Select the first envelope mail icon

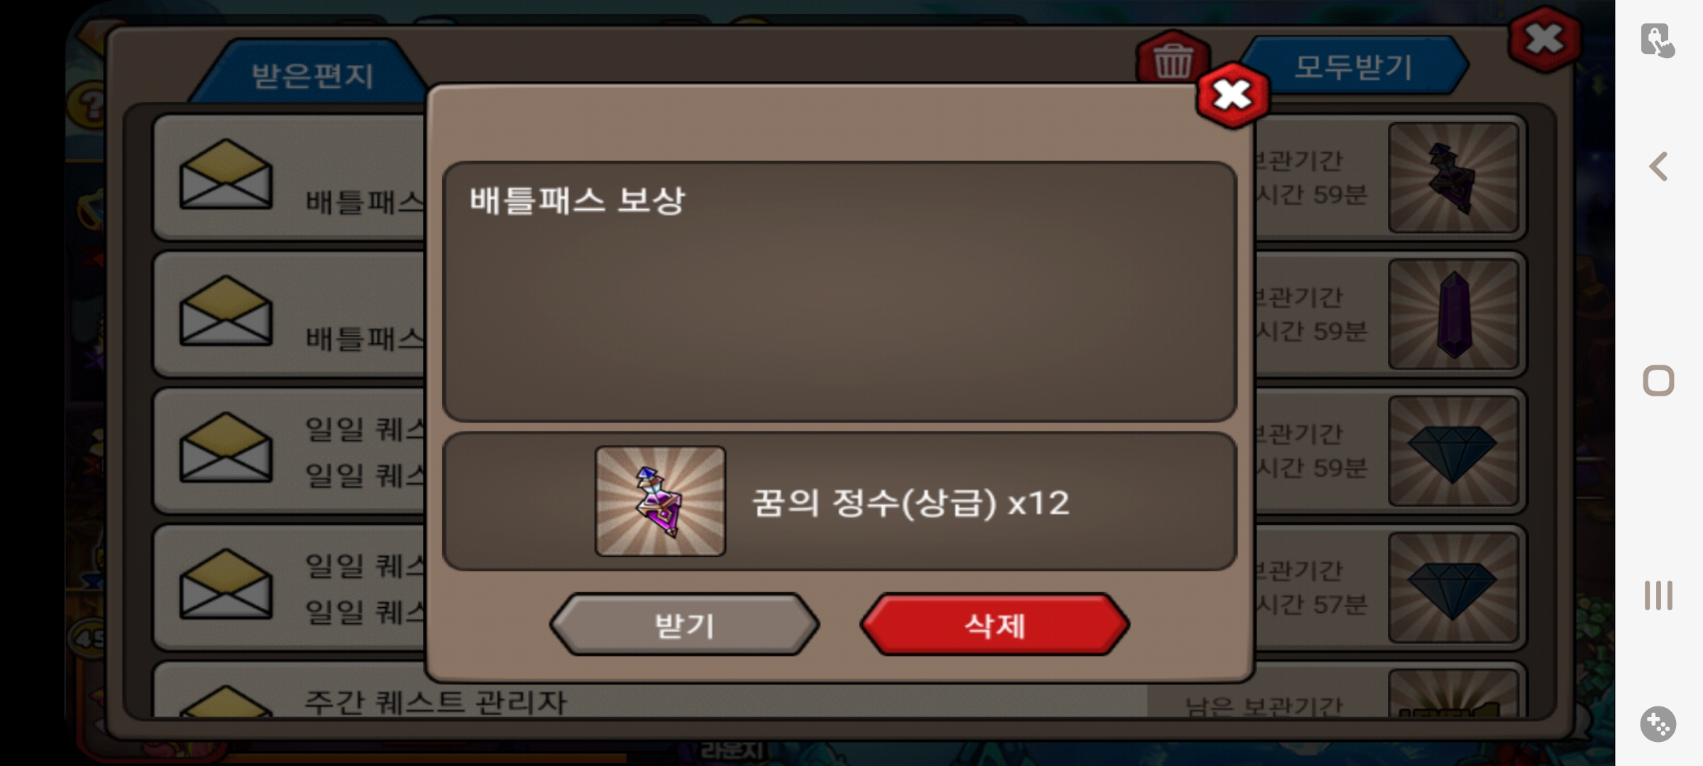[226, 174]
